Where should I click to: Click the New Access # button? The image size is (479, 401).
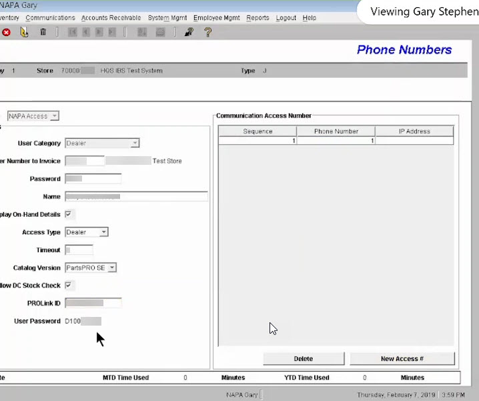(x=402, y=358)
